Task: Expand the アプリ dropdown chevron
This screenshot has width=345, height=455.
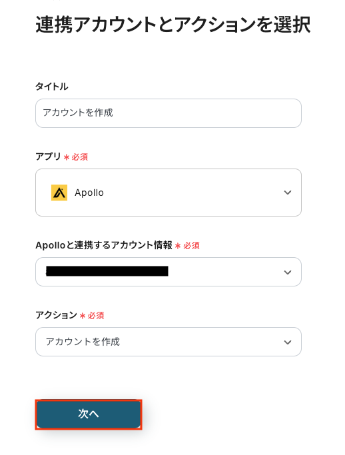Action: point(288,193)
